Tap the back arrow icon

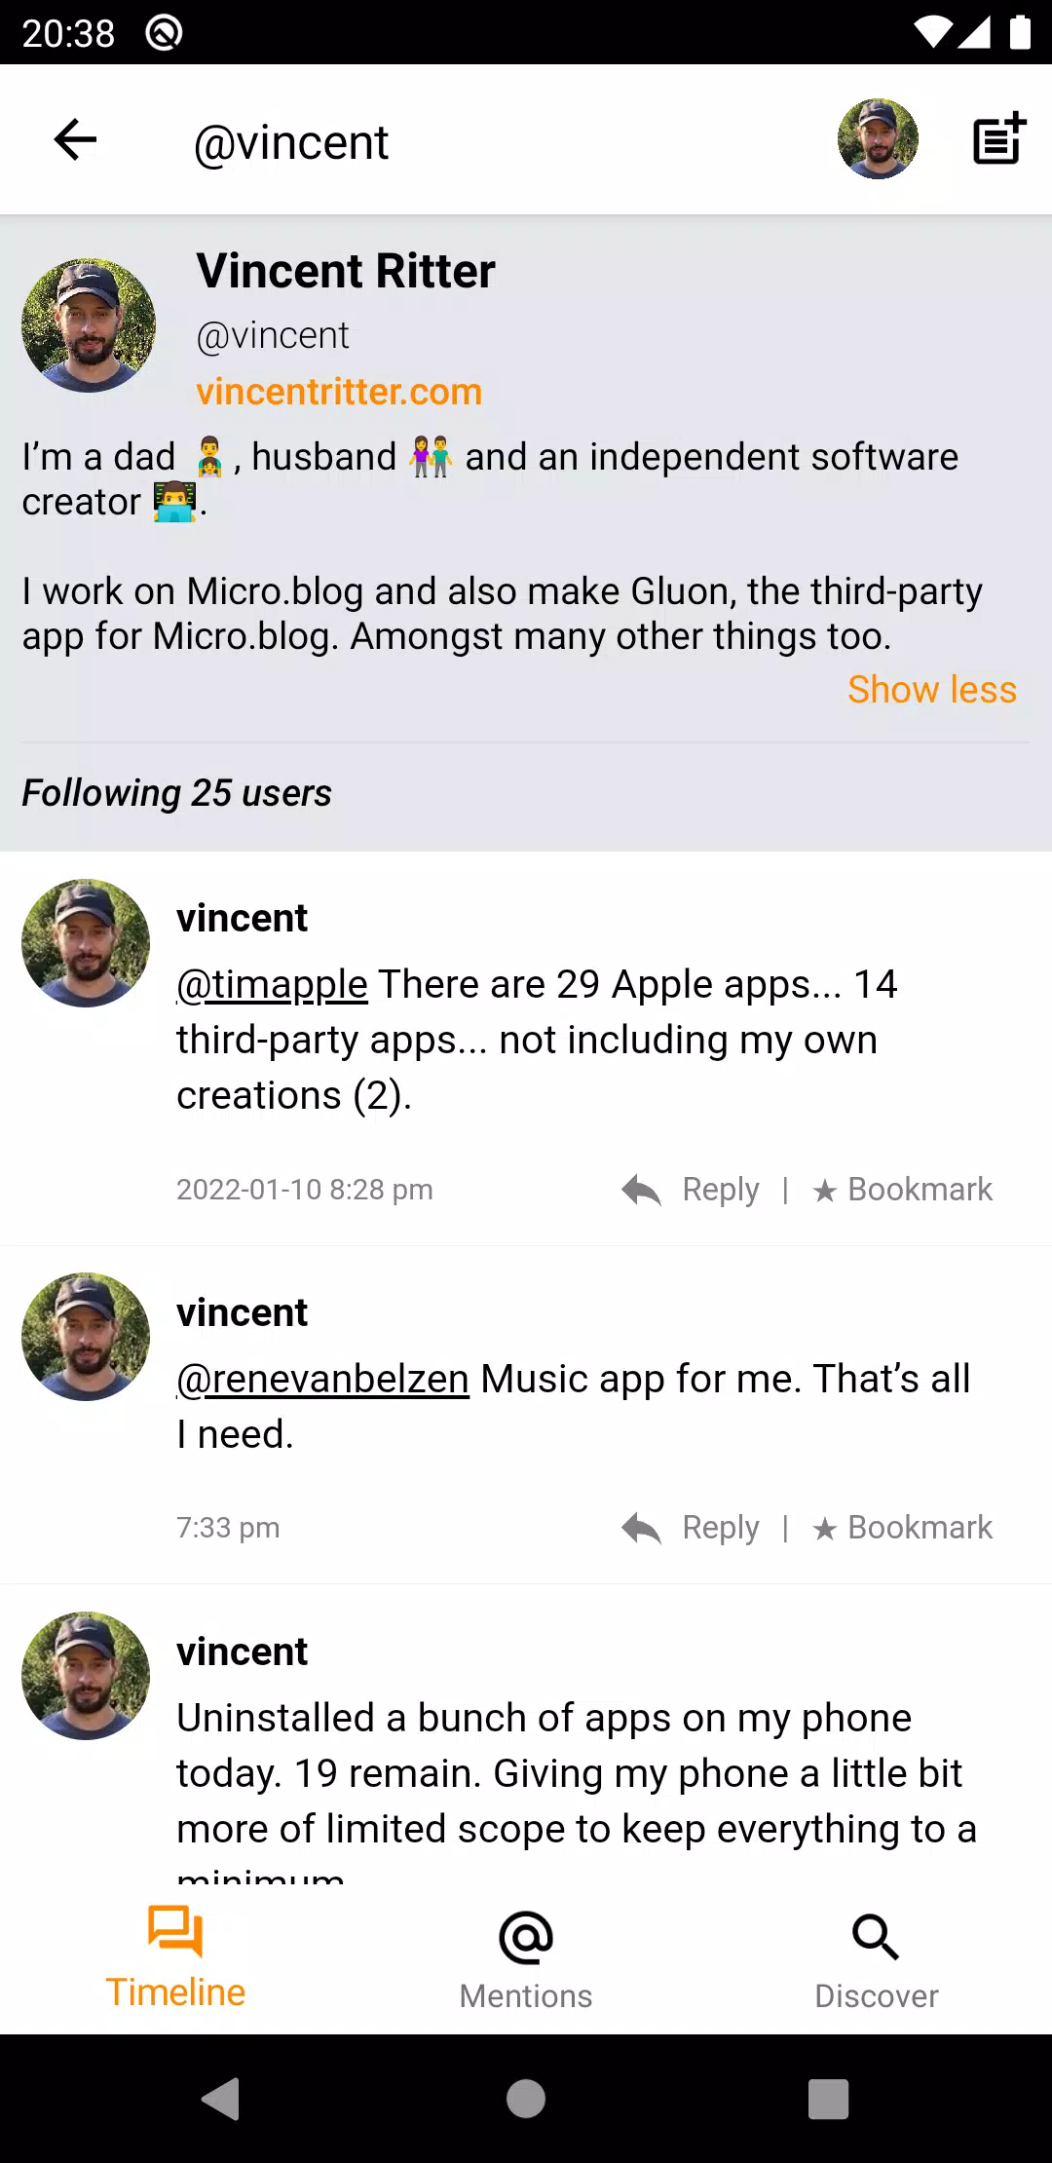(x=75, y=139)
